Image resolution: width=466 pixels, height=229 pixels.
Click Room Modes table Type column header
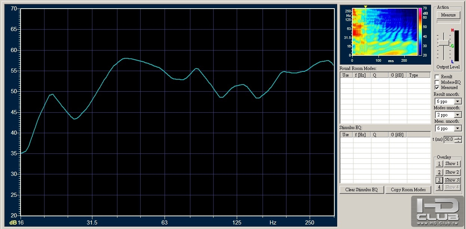coord(419,75)
